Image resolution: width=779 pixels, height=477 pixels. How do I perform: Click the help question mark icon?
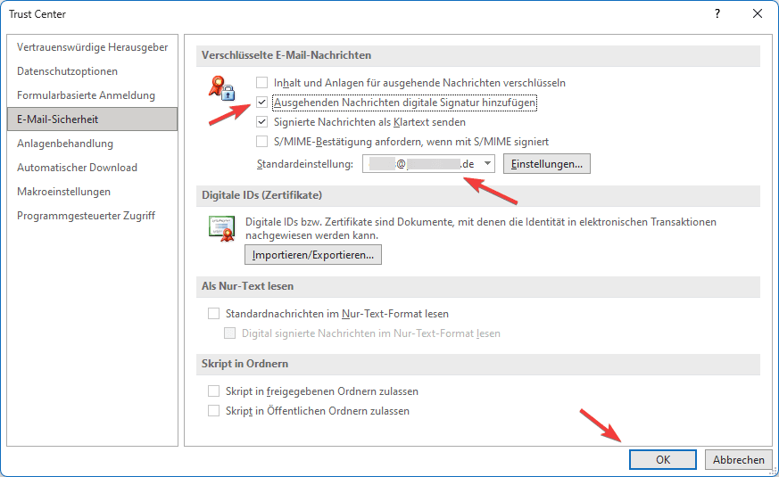717,13
